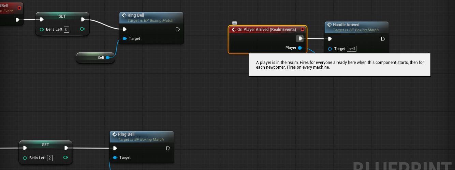Click the exec output pin of the Ring Bell node after SET Bells Left 2

click(168, 148)
